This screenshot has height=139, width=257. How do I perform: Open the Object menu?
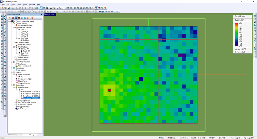pos(19,5)
